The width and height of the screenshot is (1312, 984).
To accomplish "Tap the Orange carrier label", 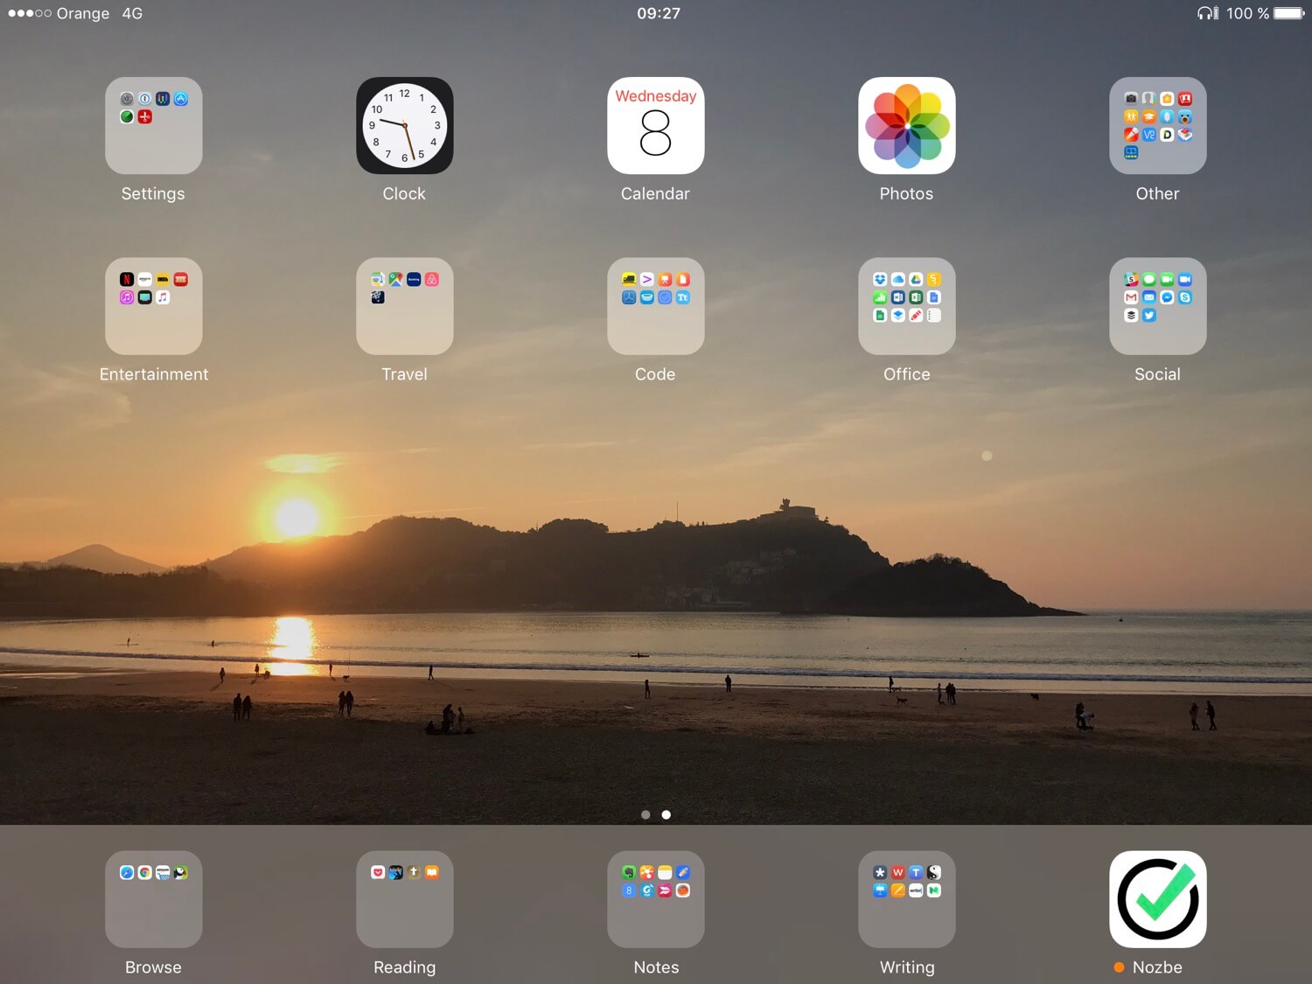I will coord(83,14).
